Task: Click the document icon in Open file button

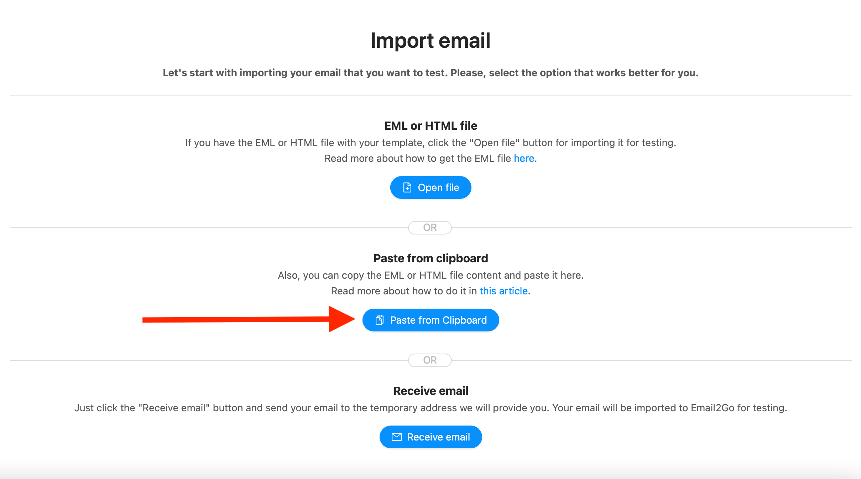Action: pos(407,187)
